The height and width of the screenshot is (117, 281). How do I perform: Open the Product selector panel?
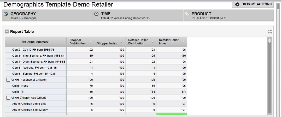pyautogui.click(x=228, y=16)
